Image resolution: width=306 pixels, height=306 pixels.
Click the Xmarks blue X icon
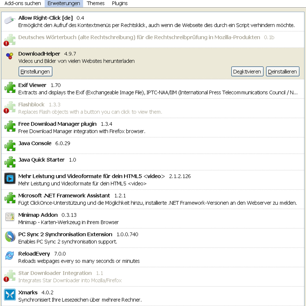(x=10, y=295)
